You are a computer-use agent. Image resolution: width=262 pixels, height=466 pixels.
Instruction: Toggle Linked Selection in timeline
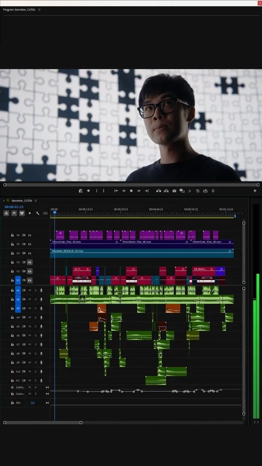pos(22,213)
